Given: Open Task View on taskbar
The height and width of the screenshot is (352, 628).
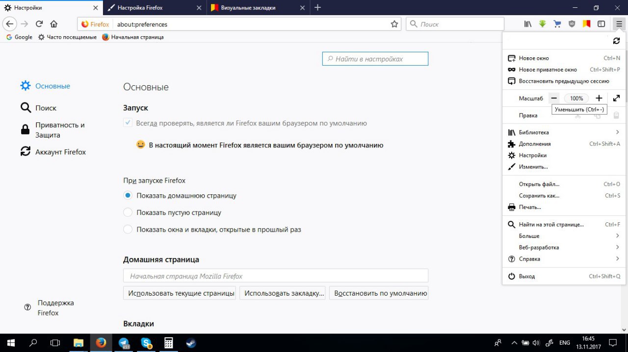Looking at the screenshot, I should [55, 343].
